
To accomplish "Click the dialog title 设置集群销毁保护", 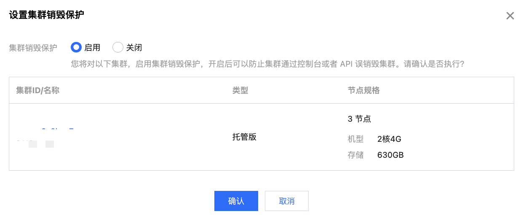I will (x=46, y=15).
